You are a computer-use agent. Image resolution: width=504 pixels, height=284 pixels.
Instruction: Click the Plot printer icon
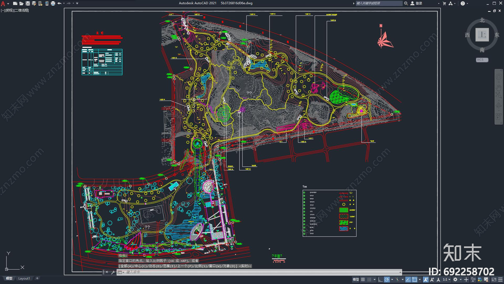click(53, 3)
